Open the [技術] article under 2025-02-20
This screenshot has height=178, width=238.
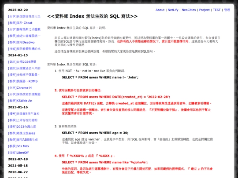coord(24,49)
